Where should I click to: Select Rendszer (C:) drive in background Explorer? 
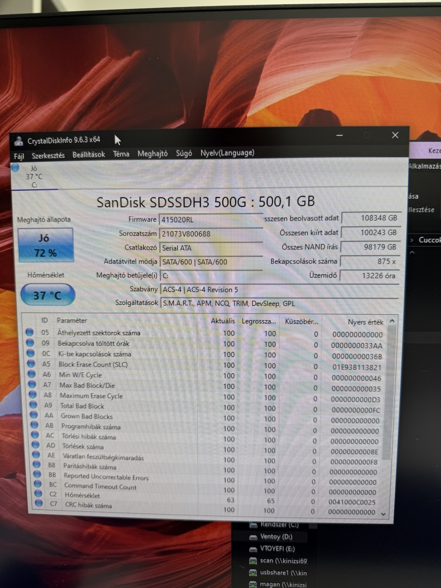(x=274, y=524)
